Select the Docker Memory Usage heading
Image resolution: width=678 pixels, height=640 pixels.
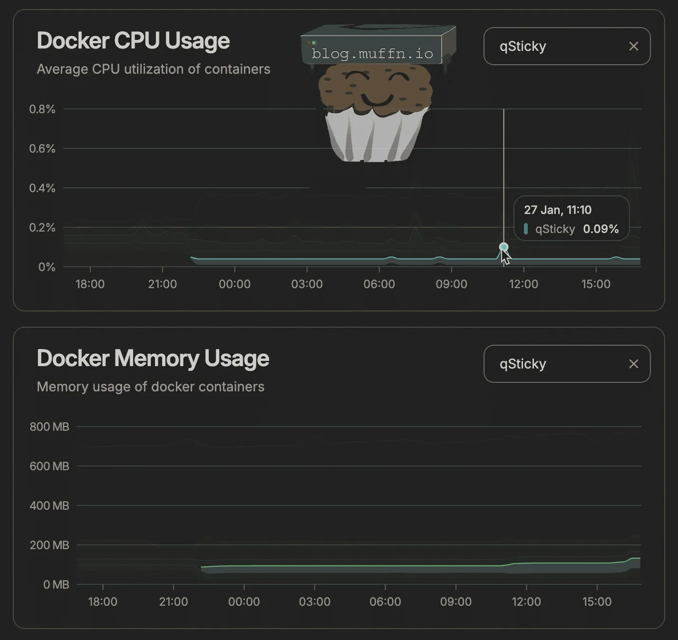(153, 358)
